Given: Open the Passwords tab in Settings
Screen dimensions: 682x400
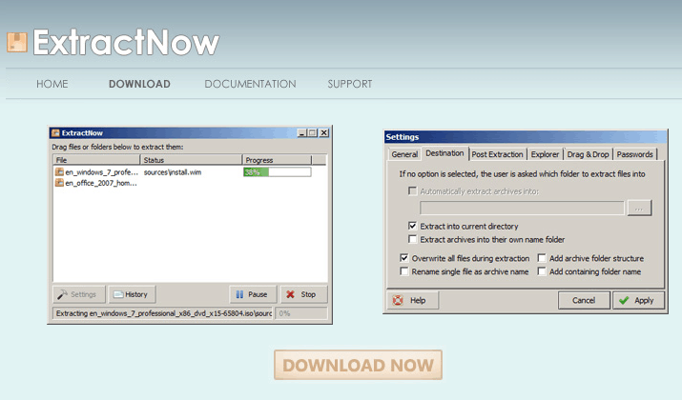Looking at the screenshot, I should [634, 153].
